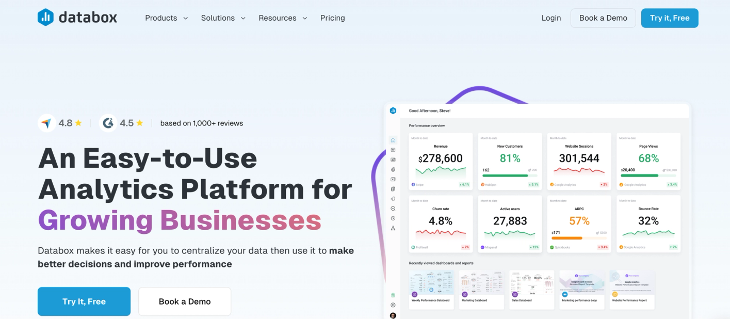Click the compass icon in the dashboard sidebar
Screen dimensions: 730x319
point(393,218)
